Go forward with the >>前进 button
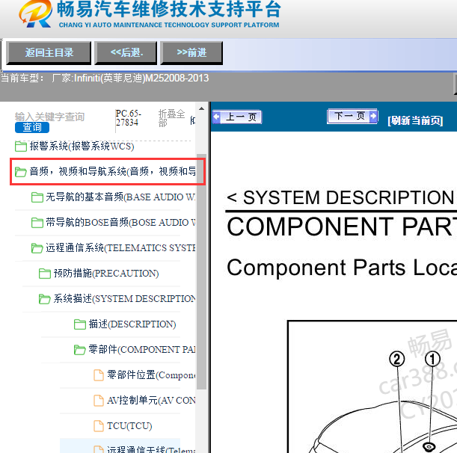 coord(191,53)
